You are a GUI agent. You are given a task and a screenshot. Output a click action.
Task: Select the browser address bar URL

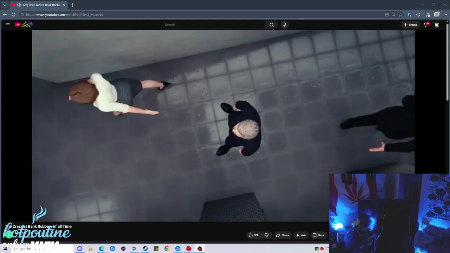coord(65,14)
